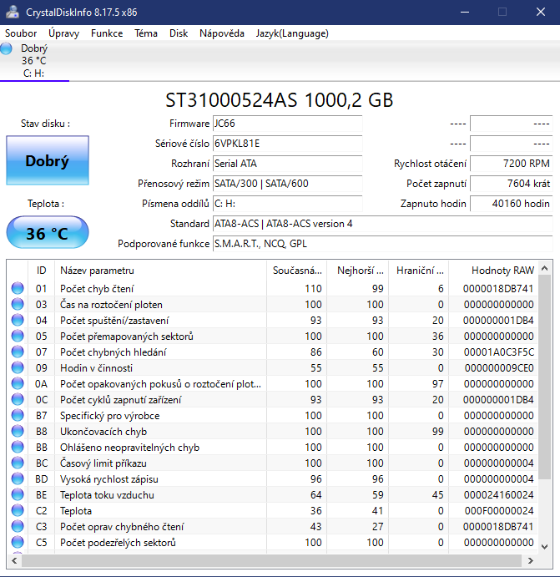
Task: Click the serial number field 6VPKL81E
Action: pyautogui.click(x=288, y=144)
